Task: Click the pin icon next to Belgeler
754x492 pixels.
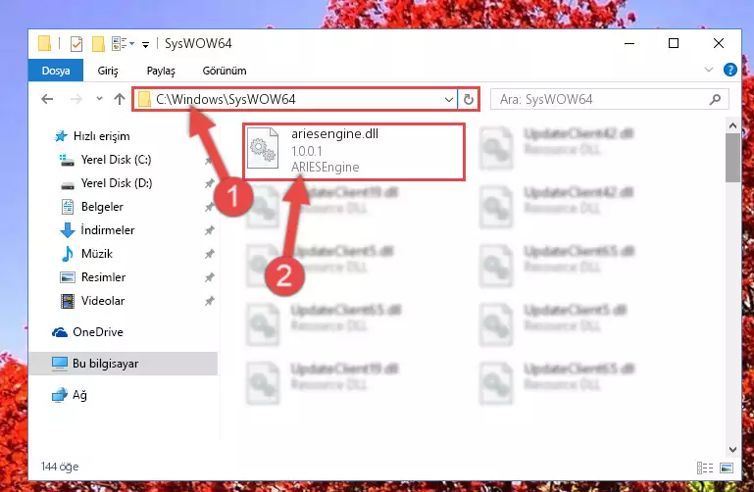Action: 209,207
